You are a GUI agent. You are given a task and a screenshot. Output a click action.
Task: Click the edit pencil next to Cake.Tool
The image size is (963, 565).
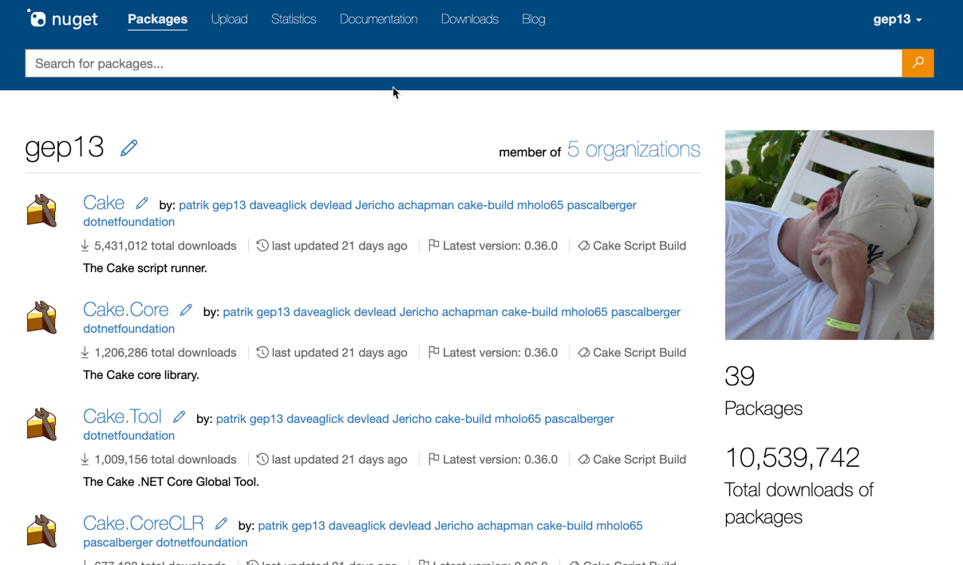(x=180, y=417)
